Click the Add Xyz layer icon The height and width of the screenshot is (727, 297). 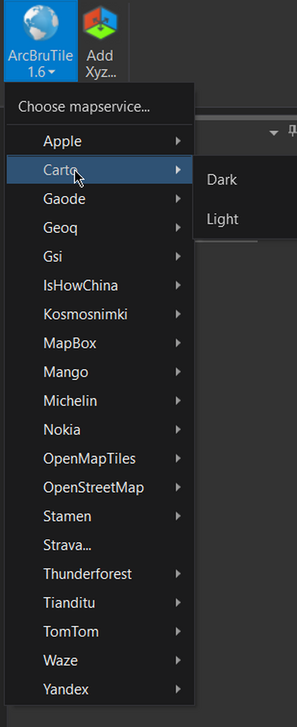click(x=100, y=24)
